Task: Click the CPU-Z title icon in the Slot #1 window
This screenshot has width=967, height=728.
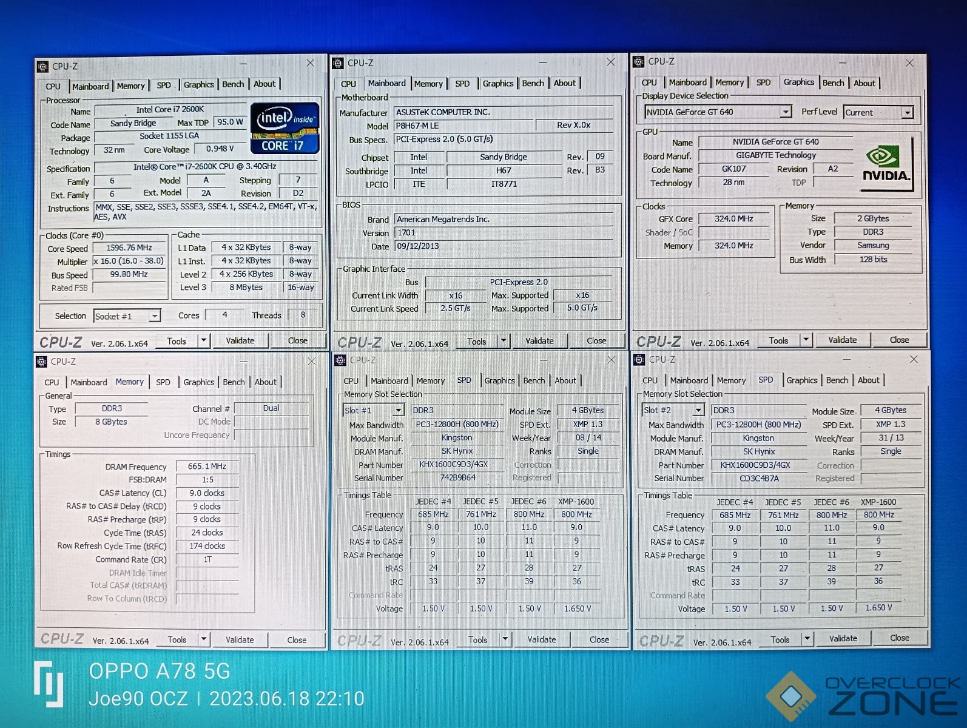Action: click(x=340, y=360)
